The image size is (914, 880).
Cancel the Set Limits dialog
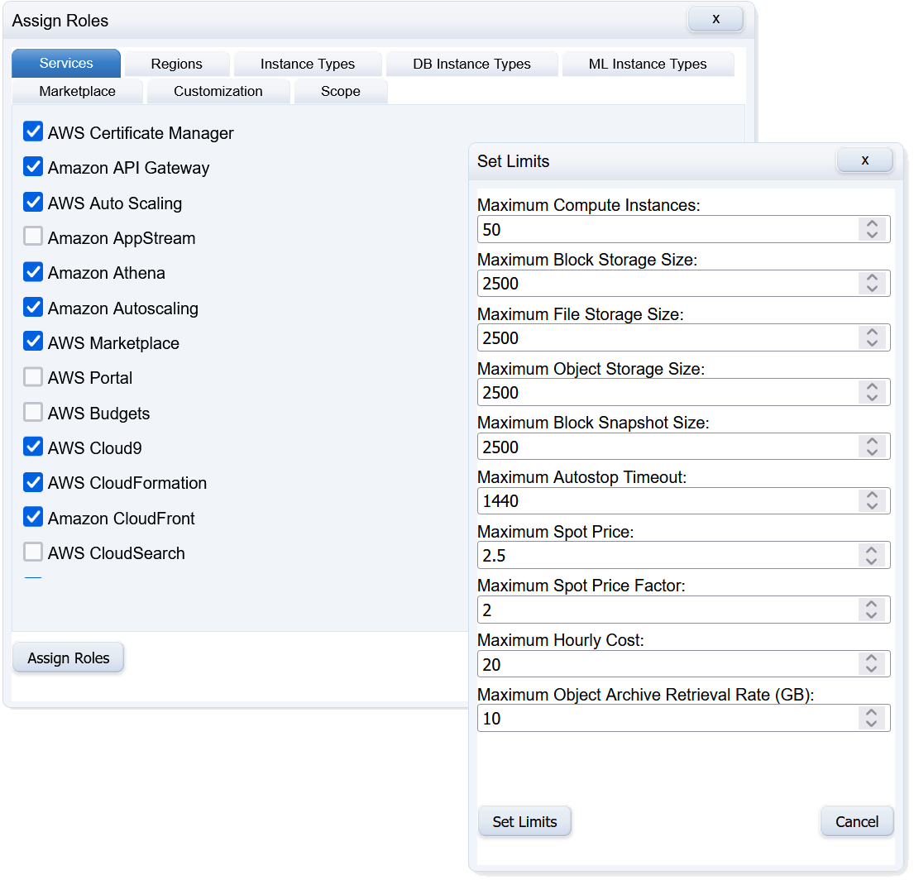point(856,821)
